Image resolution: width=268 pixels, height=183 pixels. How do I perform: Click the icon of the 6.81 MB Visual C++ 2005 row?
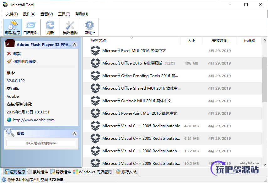[95, 139]
